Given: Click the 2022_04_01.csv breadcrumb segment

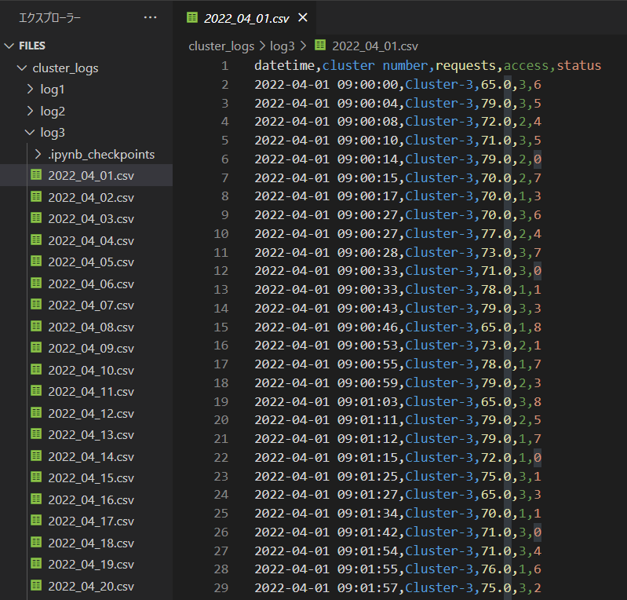Looking at the screenshot, I should pos(375,46).
